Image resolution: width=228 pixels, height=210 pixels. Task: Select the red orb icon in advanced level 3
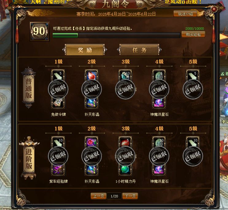[x=125, y=142]
